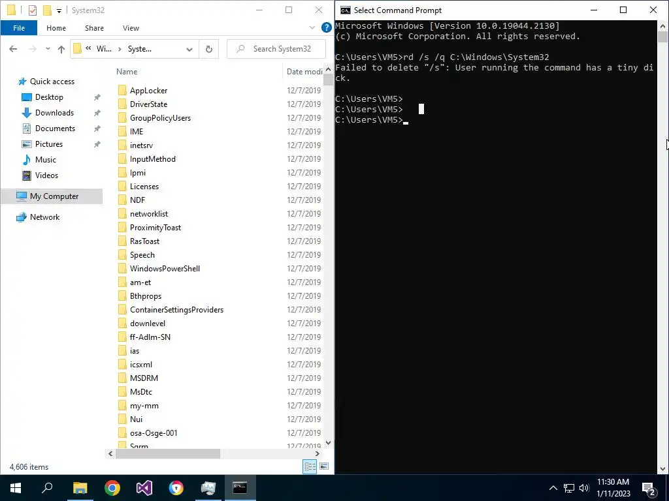This screenshot has height=501, width=669.
Task: Go back with the back arrow
Action: click(x=13, y=49)
